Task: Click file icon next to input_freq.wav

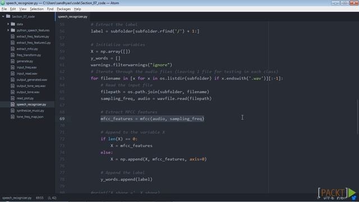Action: [x=12, y=67]
